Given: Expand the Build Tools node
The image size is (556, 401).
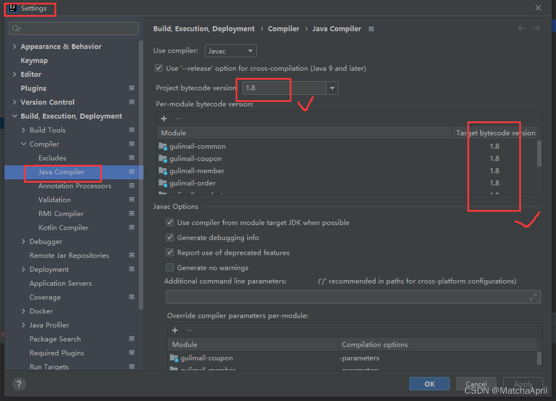Looking at the screenshot, I should point(23,130).
